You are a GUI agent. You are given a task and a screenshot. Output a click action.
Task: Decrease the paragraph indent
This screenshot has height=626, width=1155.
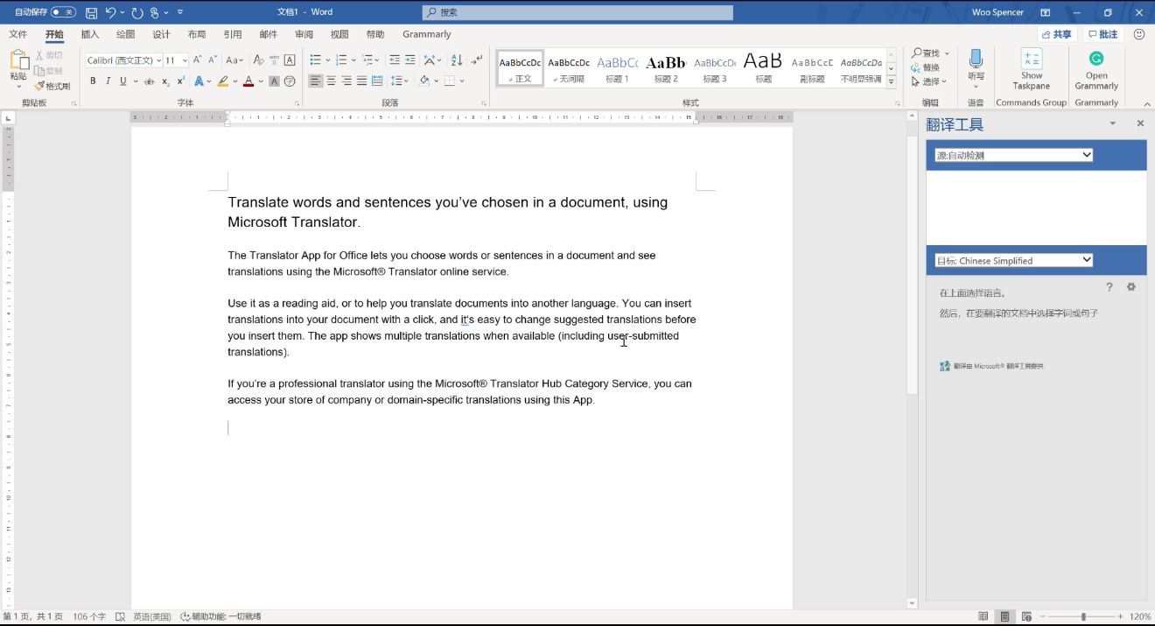click(x=395, y=60)
